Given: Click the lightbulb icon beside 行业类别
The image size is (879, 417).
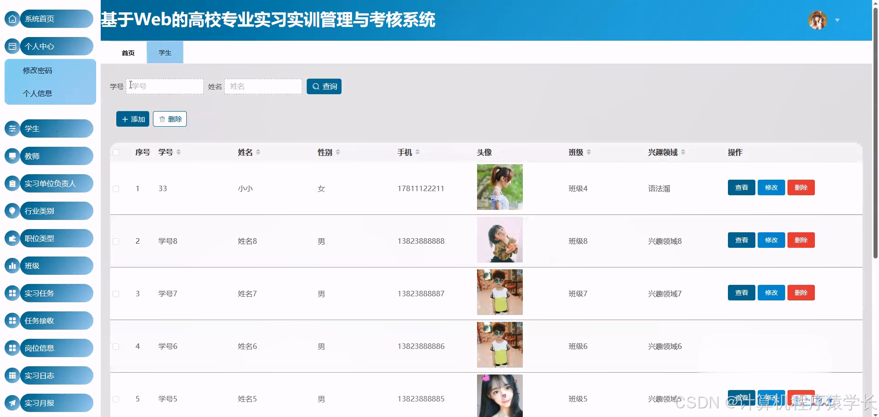Looking at the screenshot, I should (x=12, y=211).
